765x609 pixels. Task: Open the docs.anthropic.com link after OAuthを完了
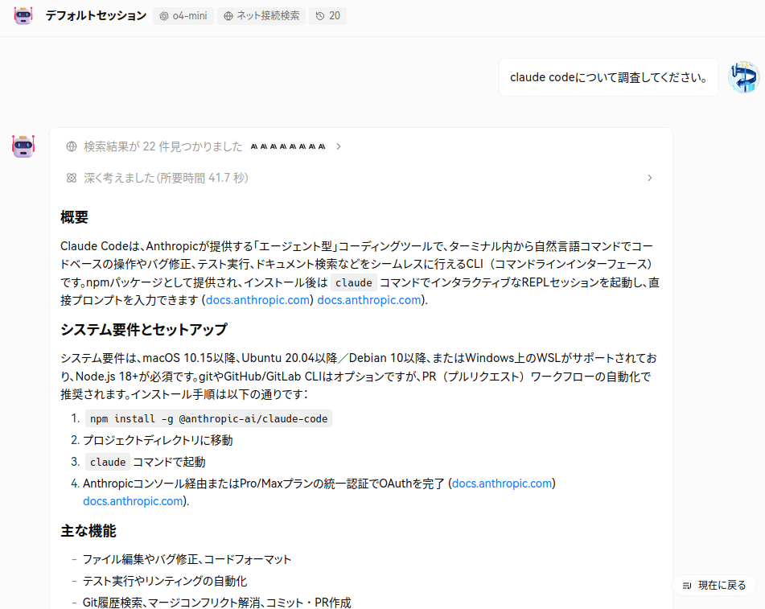tap(502, 483)
